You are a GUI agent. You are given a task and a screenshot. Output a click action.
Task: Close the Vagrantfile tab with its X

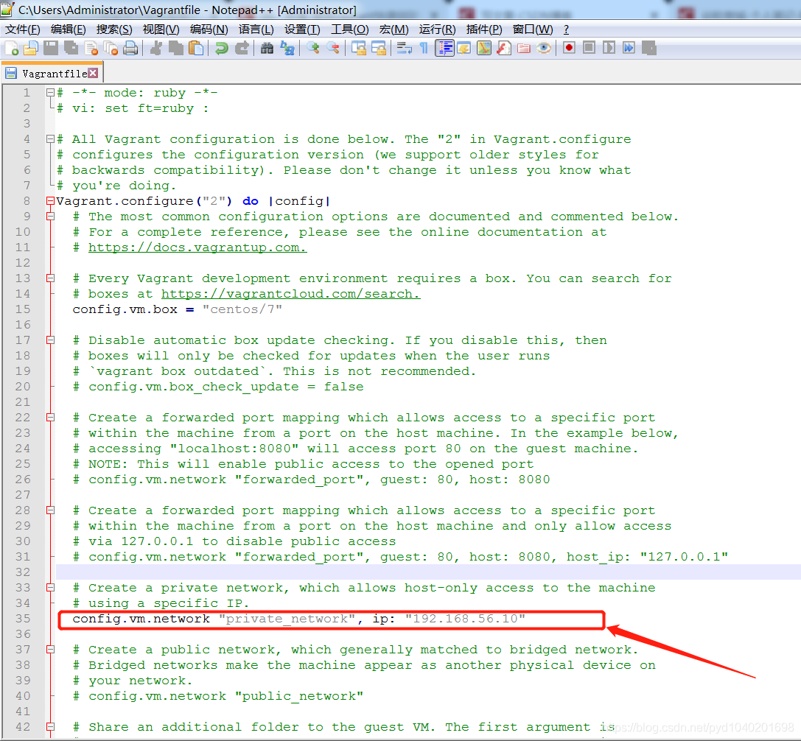tap(93, 73)
